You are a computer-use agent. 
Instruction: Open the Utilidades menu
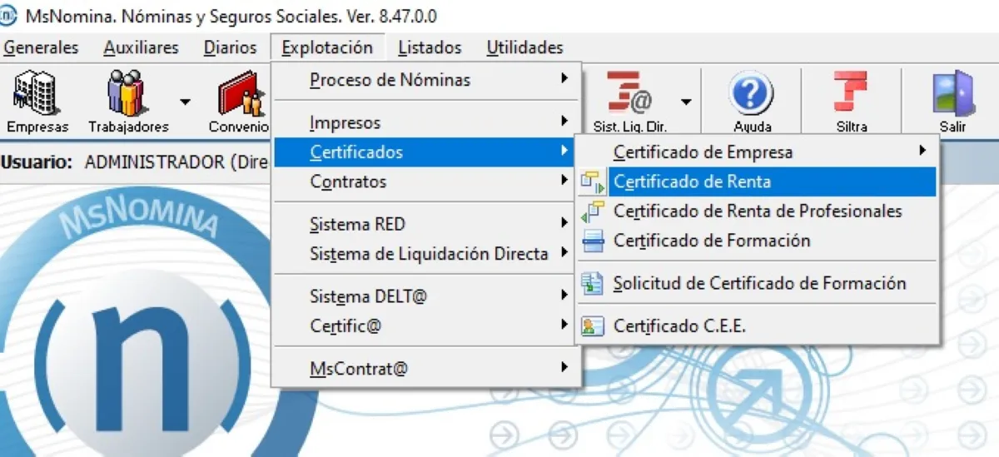524,47
